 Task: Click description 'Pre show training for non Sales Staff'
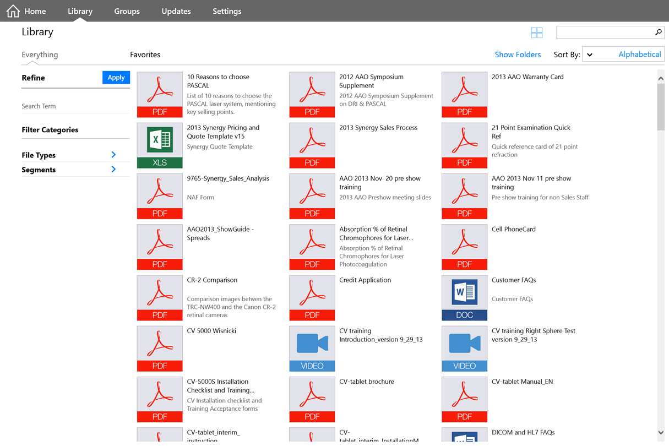coord(540,198)
